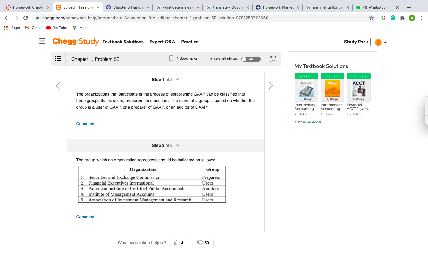Open the YouTube bookmark
The width and height of the screenshot is (428, 267).
57,28
